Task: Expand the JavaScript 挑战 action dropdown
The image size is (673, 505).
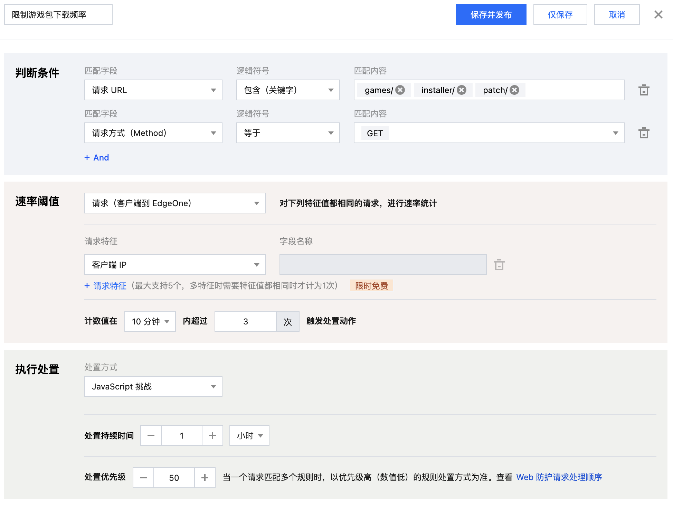Action: (153, 386)
